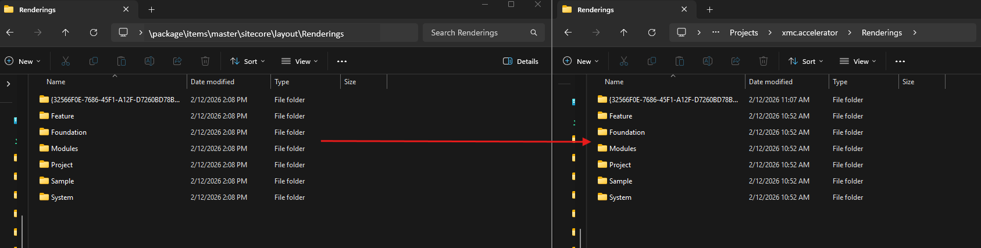981x248 pixels.
Task: Sort by Date modified in right window
Action: point(770,82)
